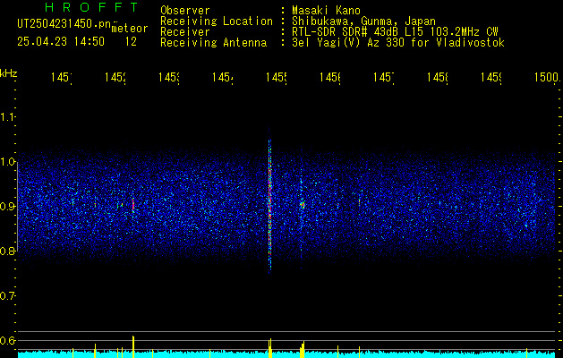The image size is (563, 358).
Task: Click the green echo blob right of the tall streak
Action: coord(303,205)
